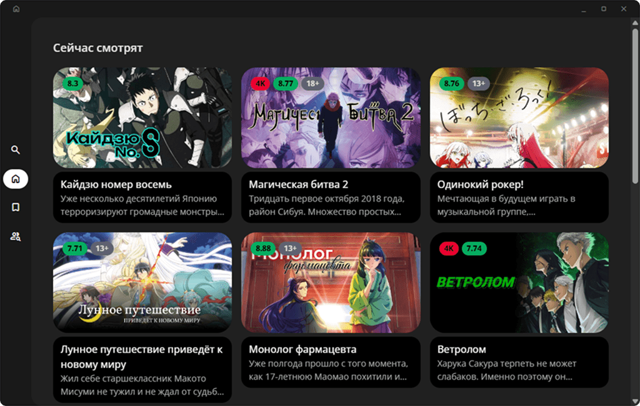Close the application window
The image size is (640, 406).
pos(624,9)
